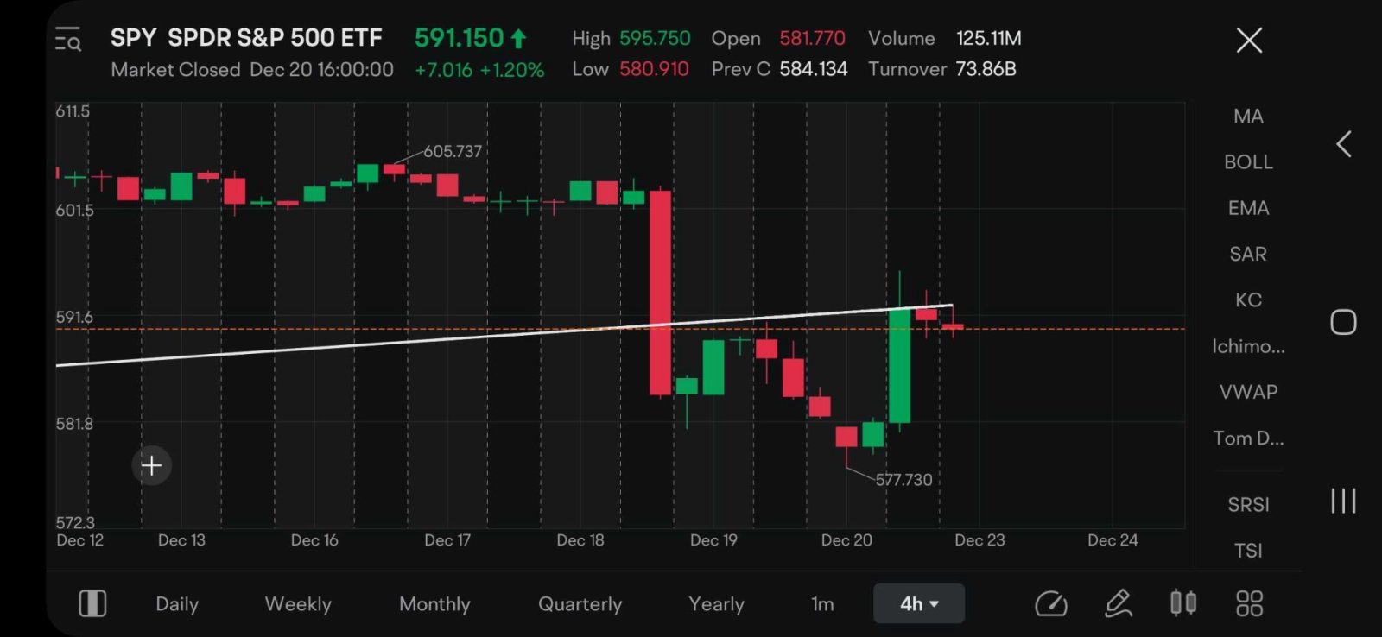Switch to the Daily timeframe
The height and width of the screenshot is (637, 1382).
click(x=177, y=604)
